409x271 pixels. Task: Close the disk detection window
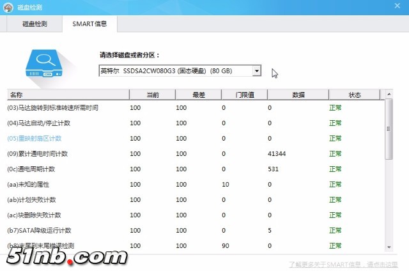pos(398,6)
